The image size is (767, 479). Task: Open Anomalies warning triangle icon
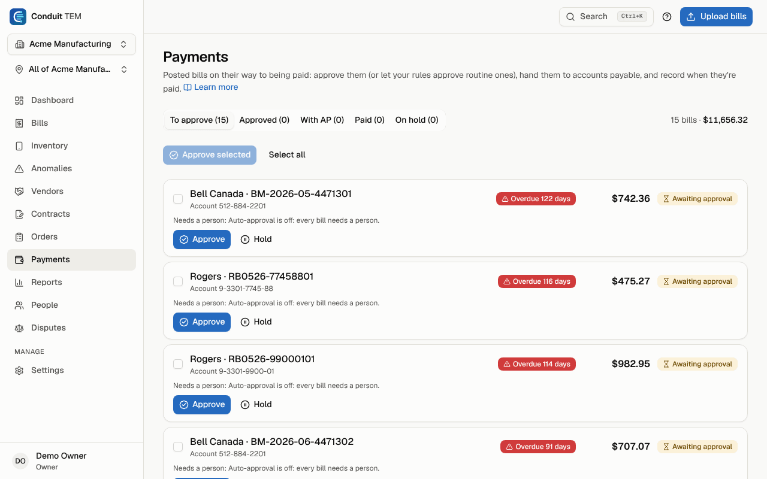(x=19, y=169)
